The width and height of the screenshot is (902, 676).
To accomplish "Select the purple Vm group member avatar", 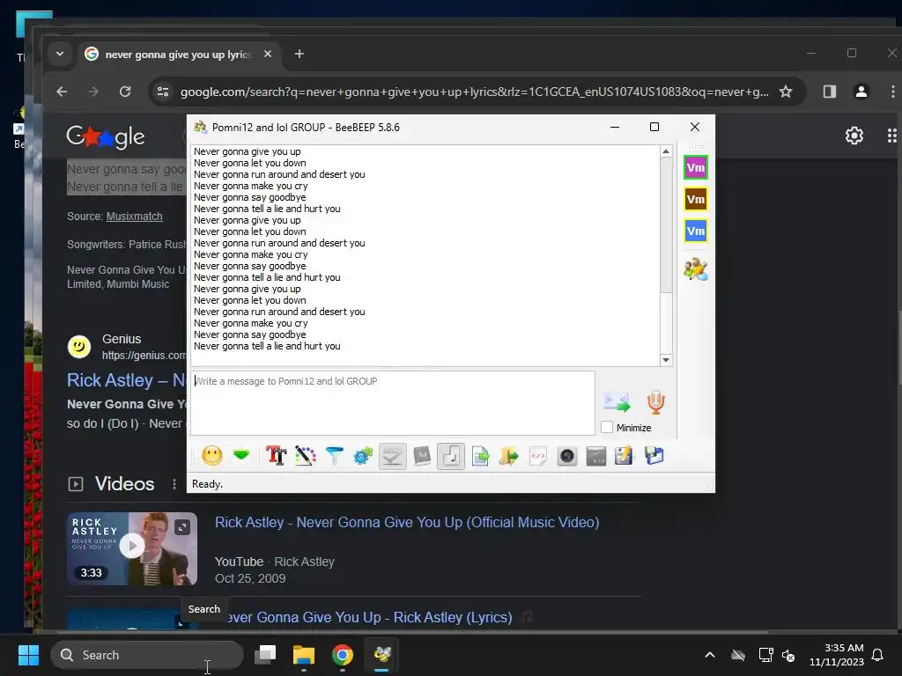I will [x=696, y=168].
